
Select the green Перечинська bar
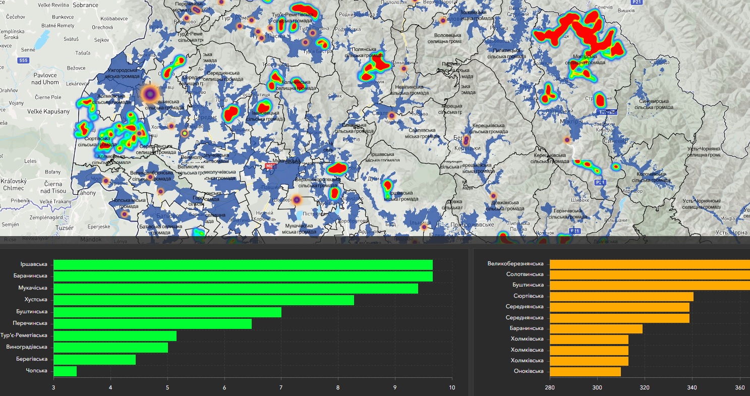pyautogui.click(x=152, y=324)
